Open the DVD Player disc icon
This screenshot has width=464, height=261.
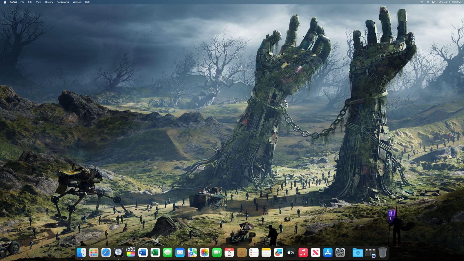(118, 253)
